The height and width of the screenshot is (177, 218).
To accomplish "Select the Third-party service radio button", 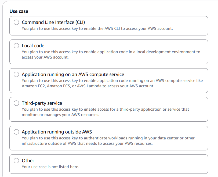I will click(x=16, y=103).
